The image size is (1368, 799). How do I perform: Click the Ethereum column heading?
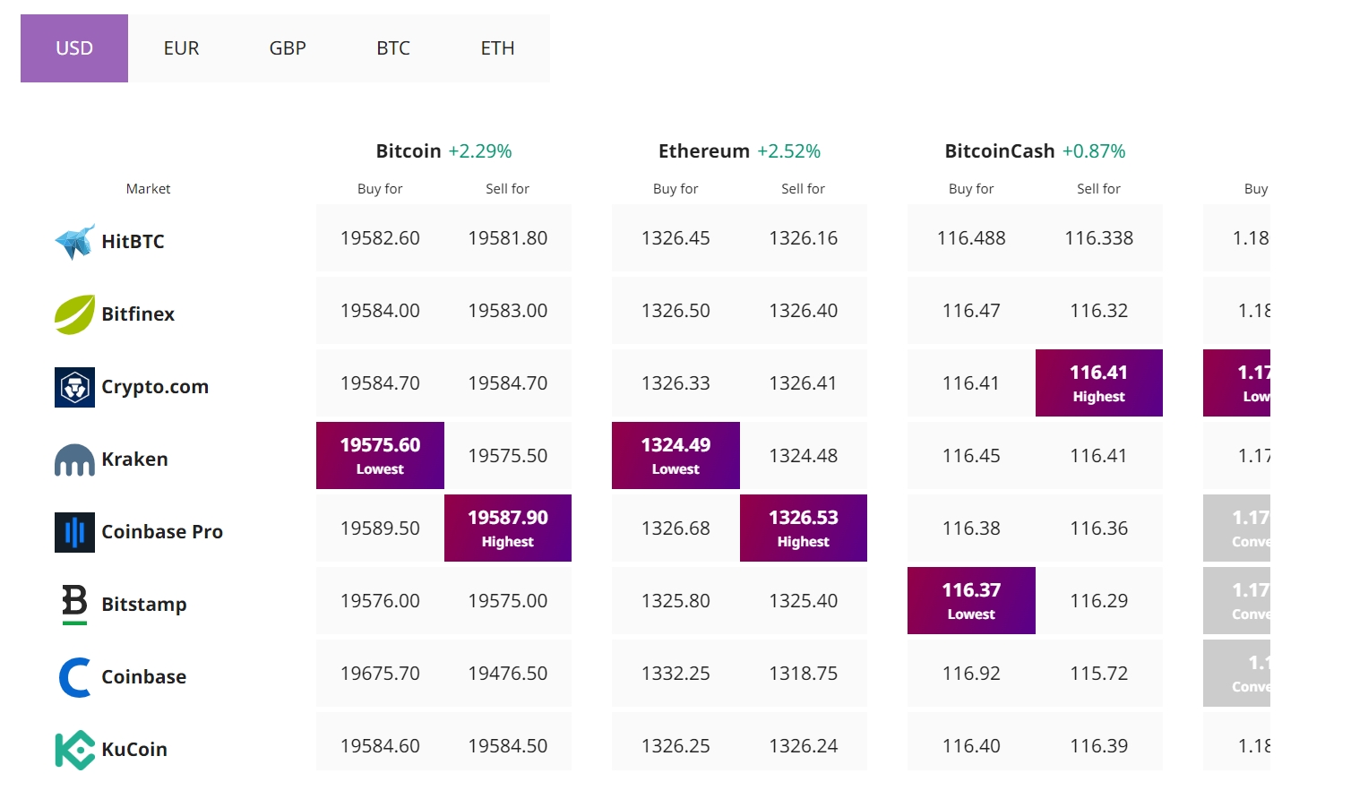[704, 151]
